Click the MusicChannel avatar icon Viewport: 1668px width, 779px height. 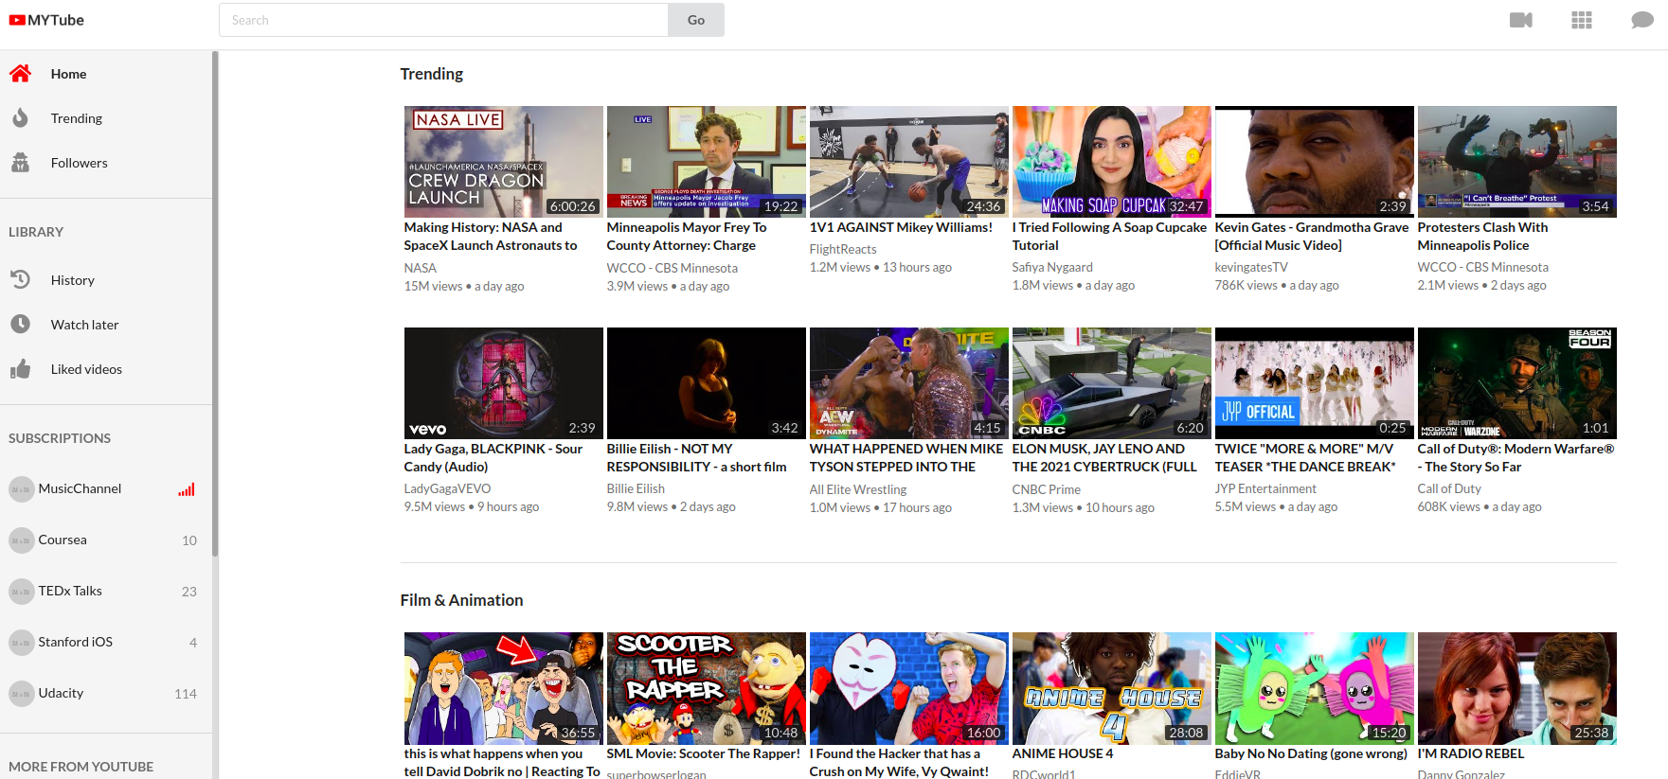pos(21,488)
